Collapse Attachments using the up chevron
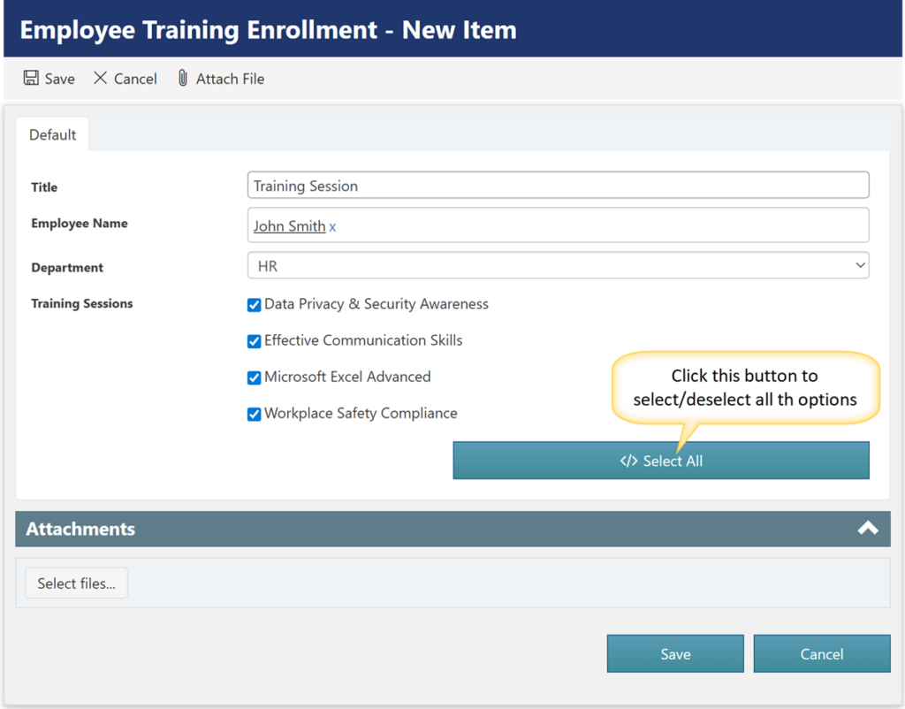This screenshot has width=905, height=709. tap(867, 528)
